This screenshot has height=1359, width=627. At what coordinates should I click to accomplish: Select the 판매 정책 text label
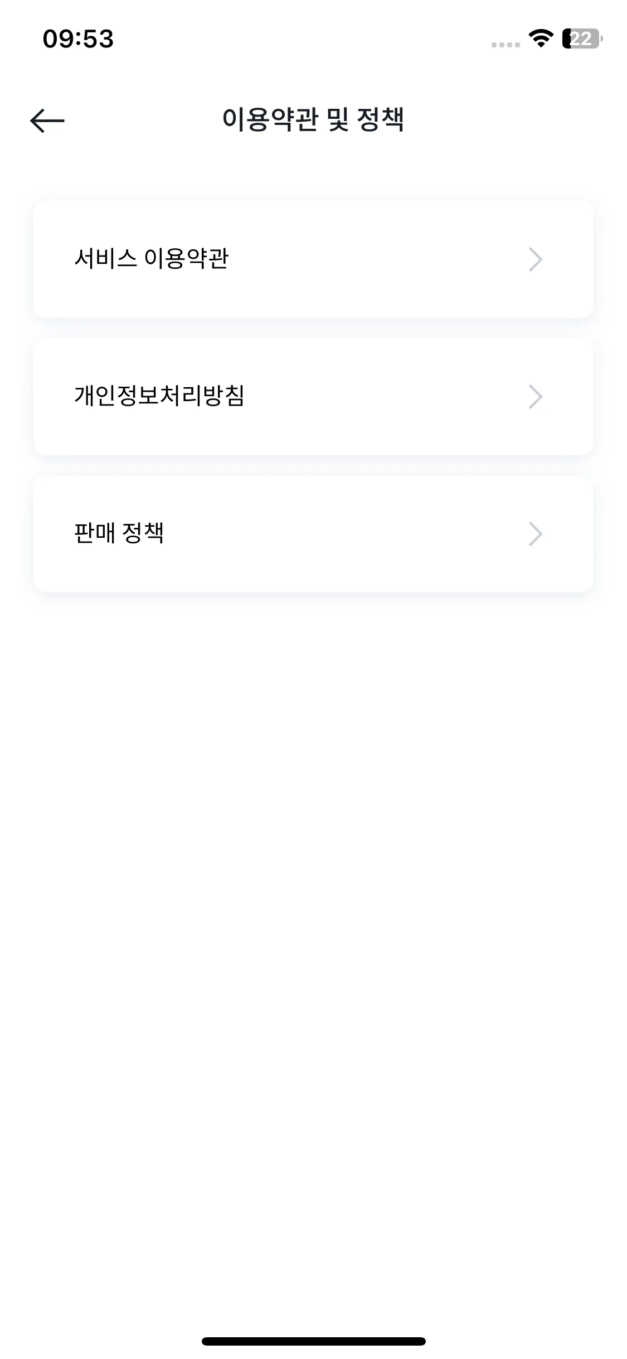click(x=119, y=533)
